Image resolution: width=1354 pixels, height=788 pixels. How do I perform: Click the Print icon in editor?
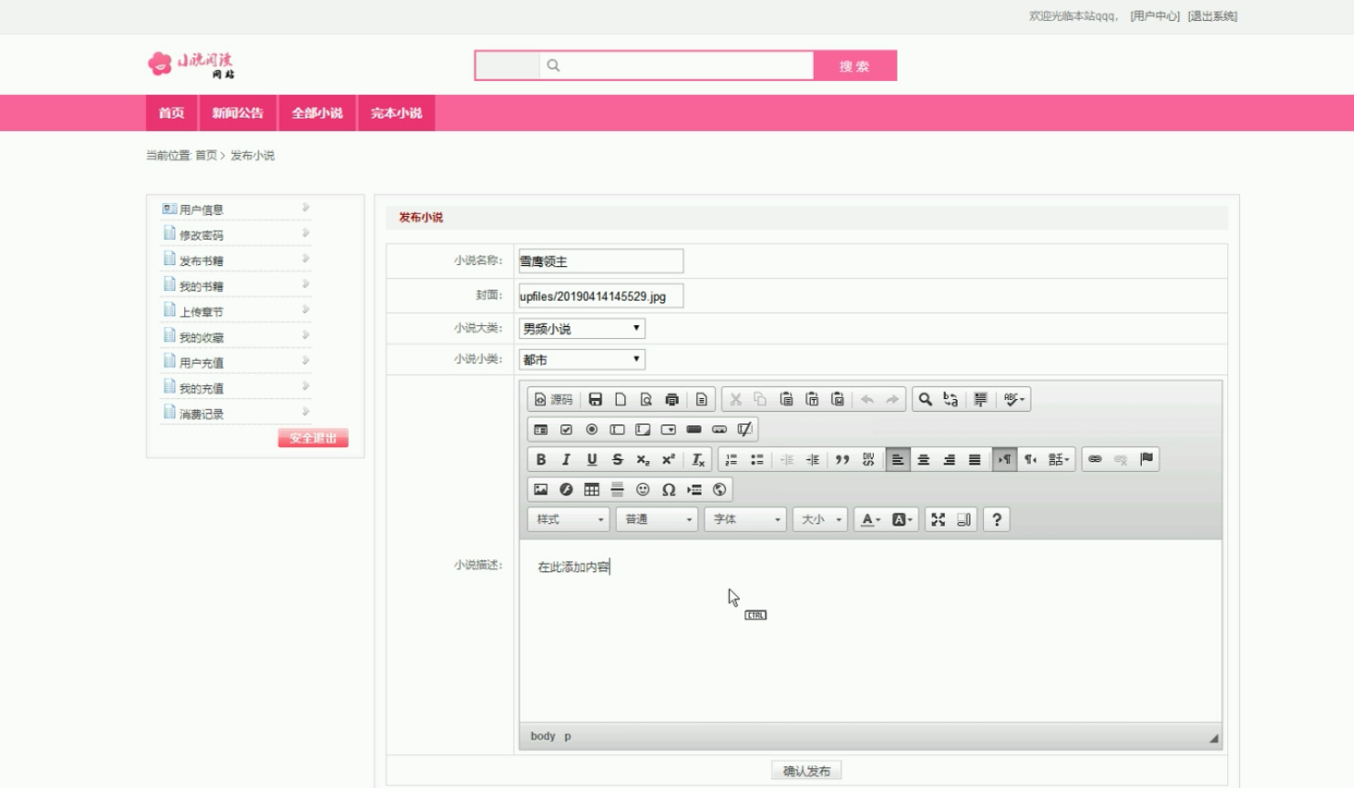coord(672,399)
